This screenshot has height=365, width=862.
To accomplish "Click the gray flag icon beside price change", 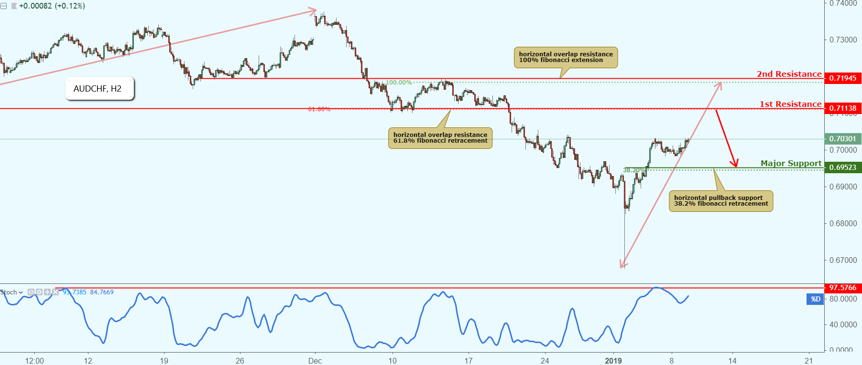I will [13, 6].
